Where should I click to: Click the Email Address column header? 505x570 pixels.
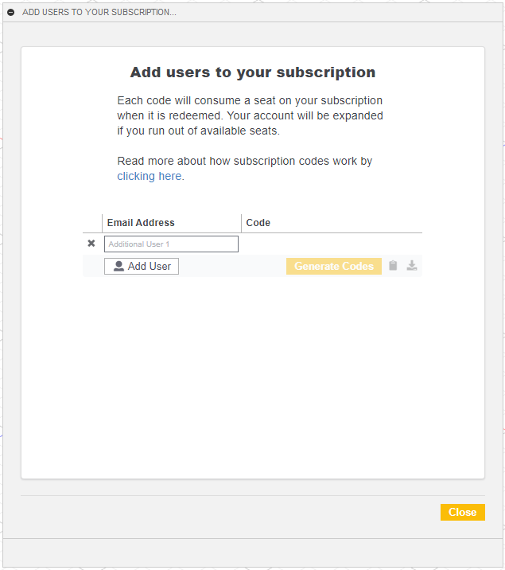141,223
